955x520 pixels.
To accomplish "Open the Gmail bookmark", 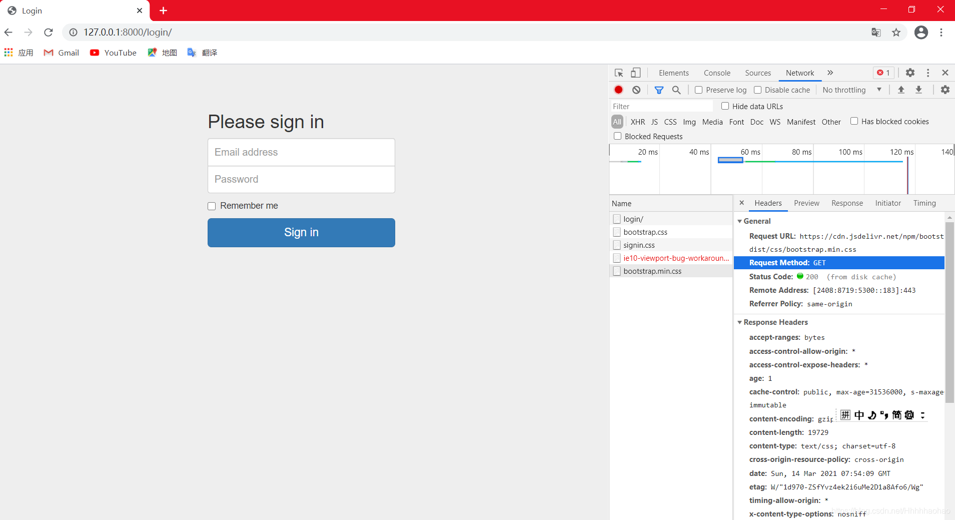I will [62, 53].
